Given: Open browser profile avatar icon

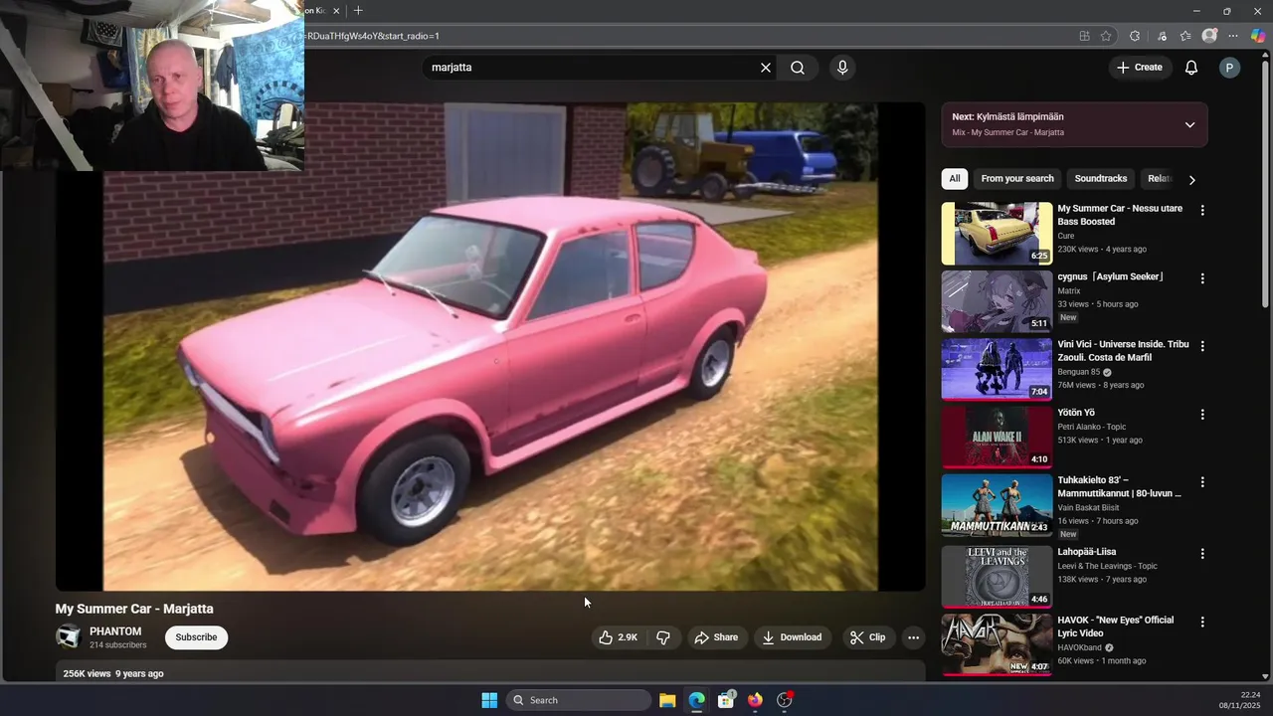Looking at the screenshot, I should tap(1209, 36).
